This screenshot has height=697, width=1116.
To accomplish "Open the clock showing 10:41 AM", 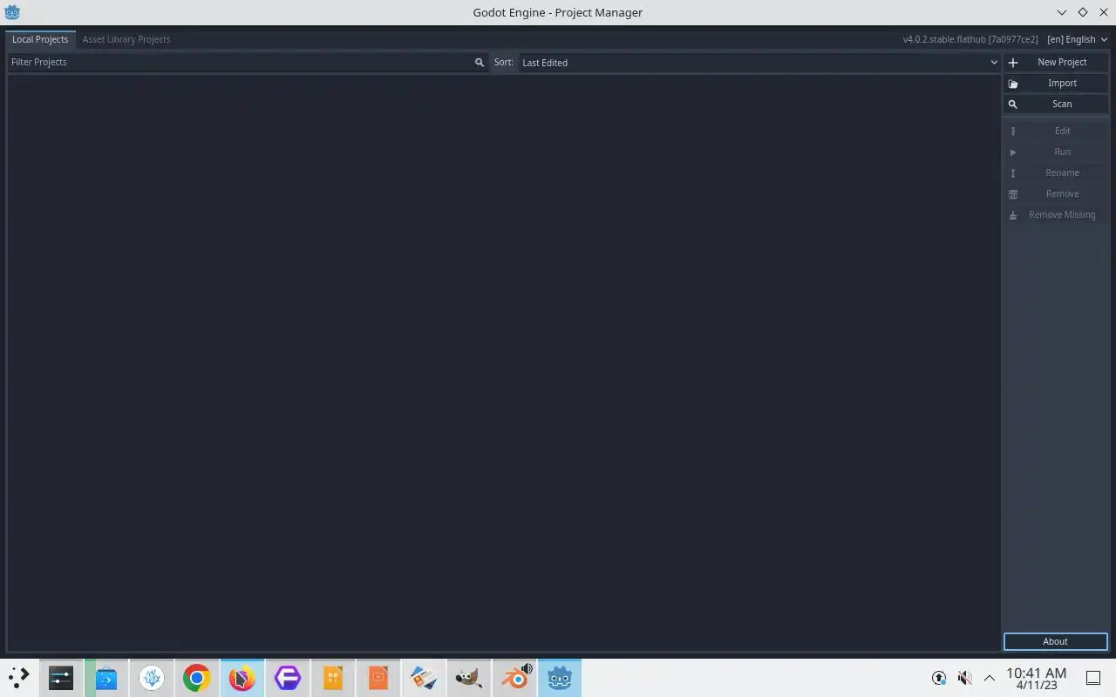I will [1037, 678].
